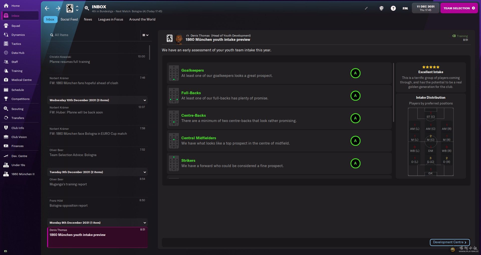This screenshot has width=481, height=255.
Task: Click the 1860 München club crest in header
Action: pos(70,8)
